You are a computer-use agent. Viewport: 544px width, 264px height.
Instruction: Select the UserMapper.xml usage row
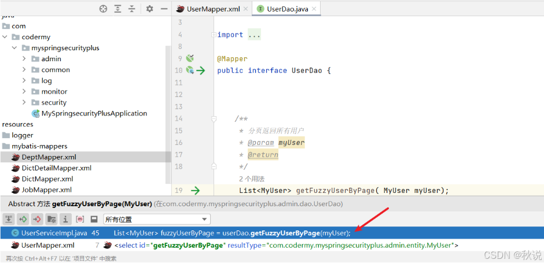tap(272, 246)
